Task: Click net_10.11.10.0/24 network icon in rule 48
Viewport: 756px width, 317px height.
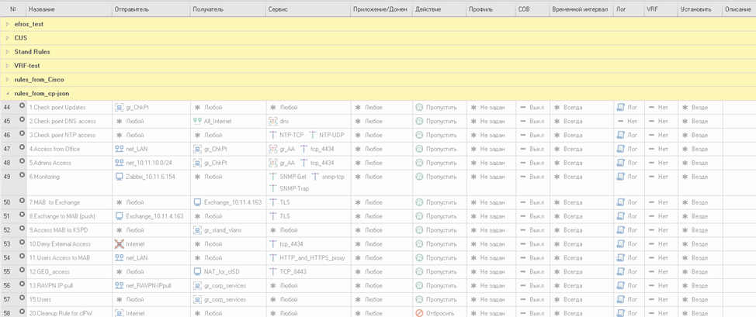Action: click(x=119, y=163)
